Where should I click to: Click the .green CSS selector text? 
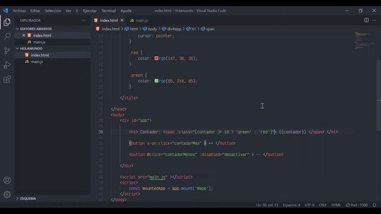(136, 75)
